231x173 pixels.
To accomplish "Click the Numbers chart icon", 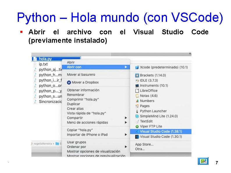I will [137, 101].
